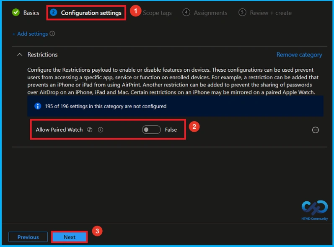Switch to the Scope tags tab

click(x=157, y=13)
